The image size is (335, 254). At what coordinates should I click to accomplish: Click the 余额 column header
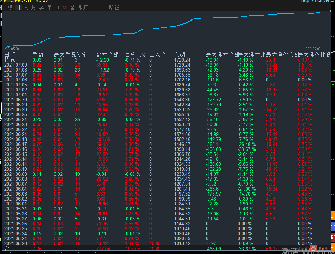pos(179,55)
